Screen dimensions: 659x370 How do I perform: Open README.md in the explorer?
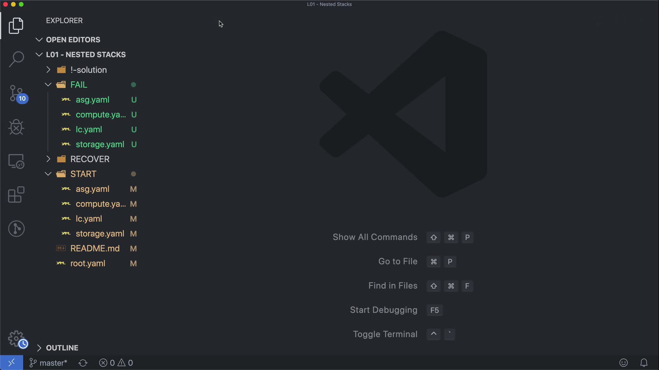tap(95, 248)
